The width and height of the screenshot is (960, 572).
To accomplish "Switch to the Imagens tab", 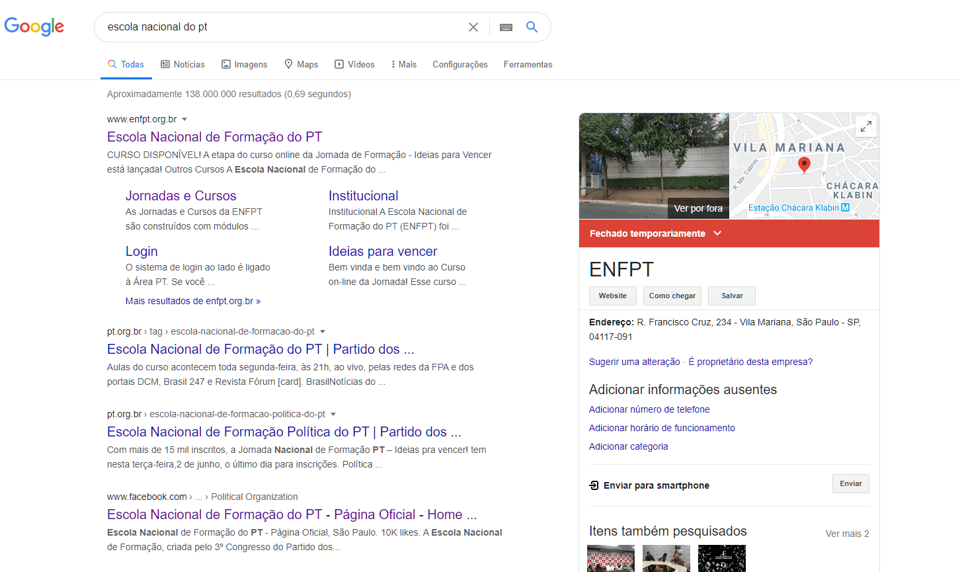I will click(244, 64).
